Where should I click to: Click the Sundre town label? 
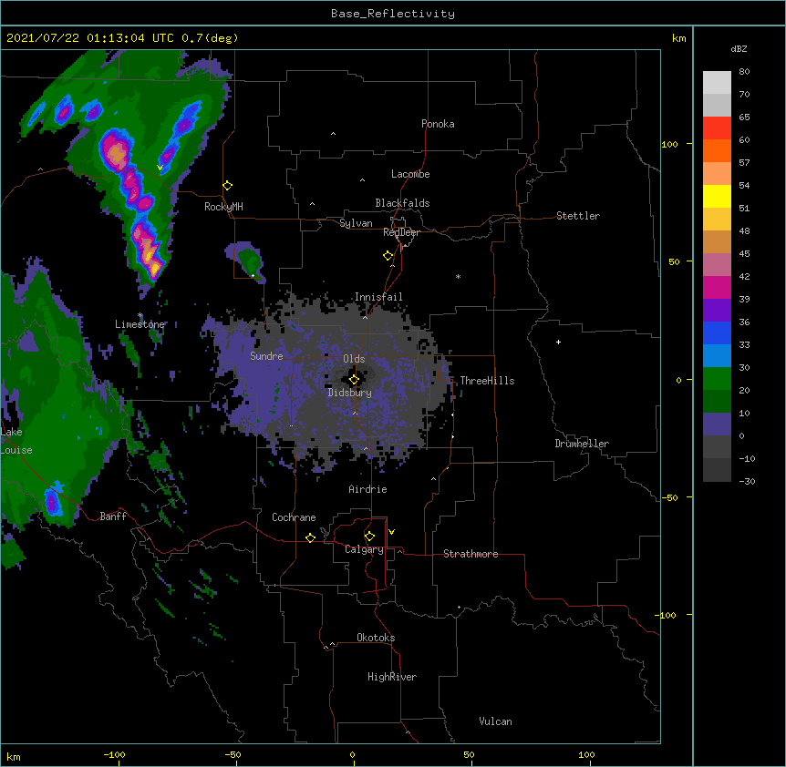click(x=266, y=356)
